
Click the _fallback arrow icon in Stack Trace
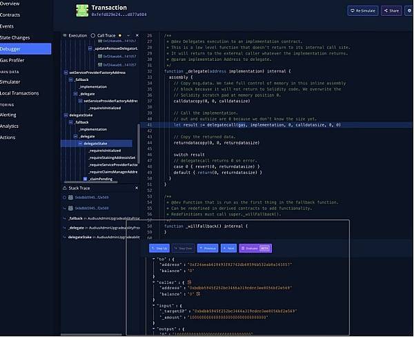pyautogui.click(x=64, y=218)
